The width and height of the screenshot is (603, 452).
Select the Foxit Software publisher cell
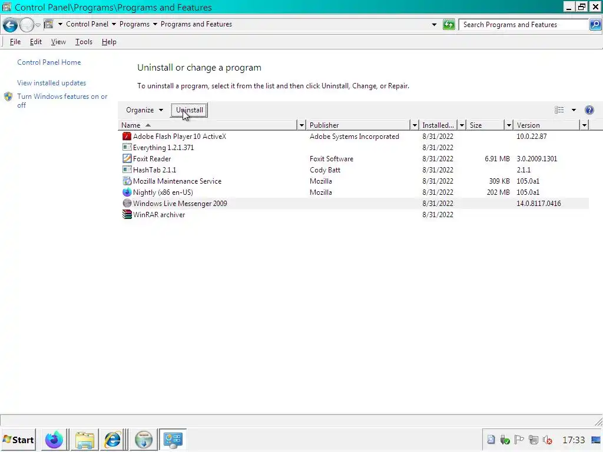pyautogui.click(x=332, y=159)
